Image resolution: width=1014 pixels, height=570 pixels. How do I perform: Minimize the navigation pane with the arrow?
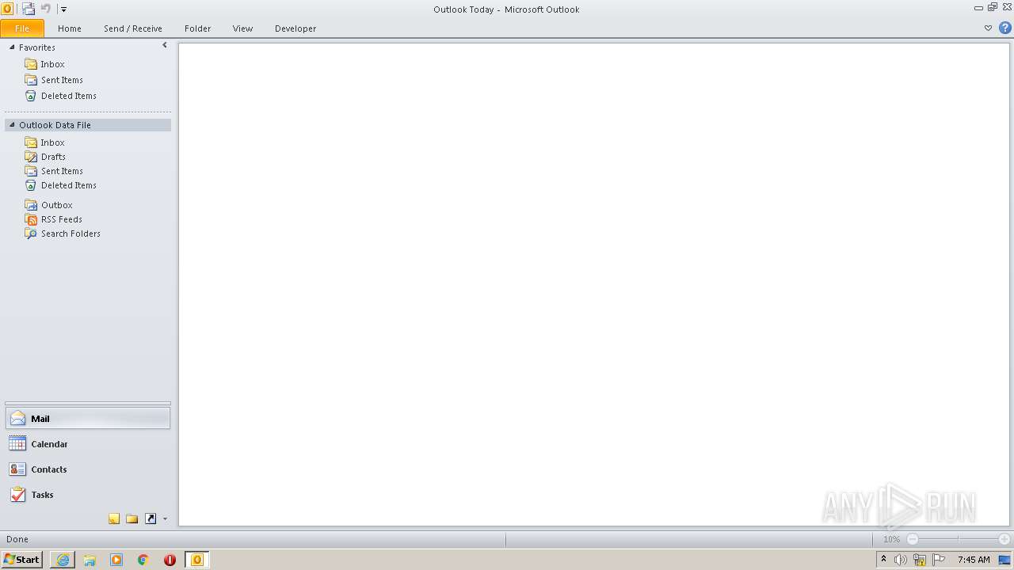pos(165,46)
